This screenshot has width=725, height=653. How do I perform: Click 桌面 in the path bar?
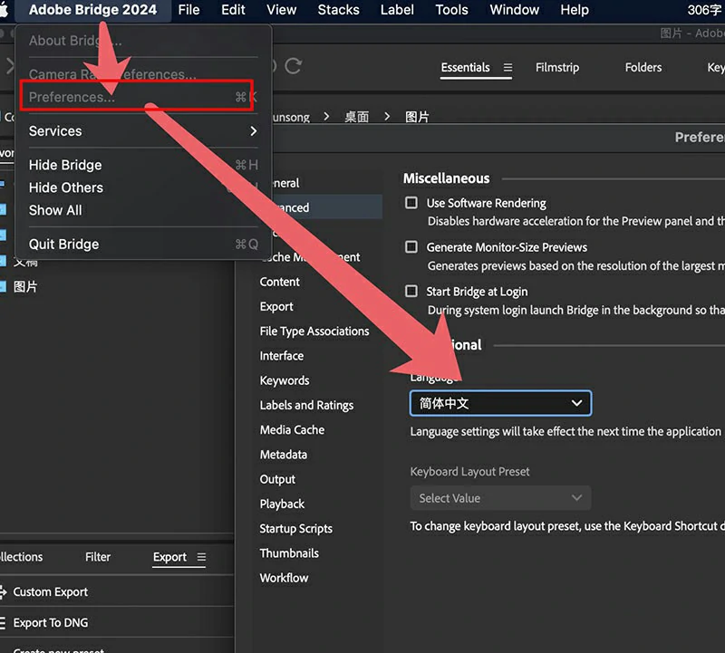point(356,117)
